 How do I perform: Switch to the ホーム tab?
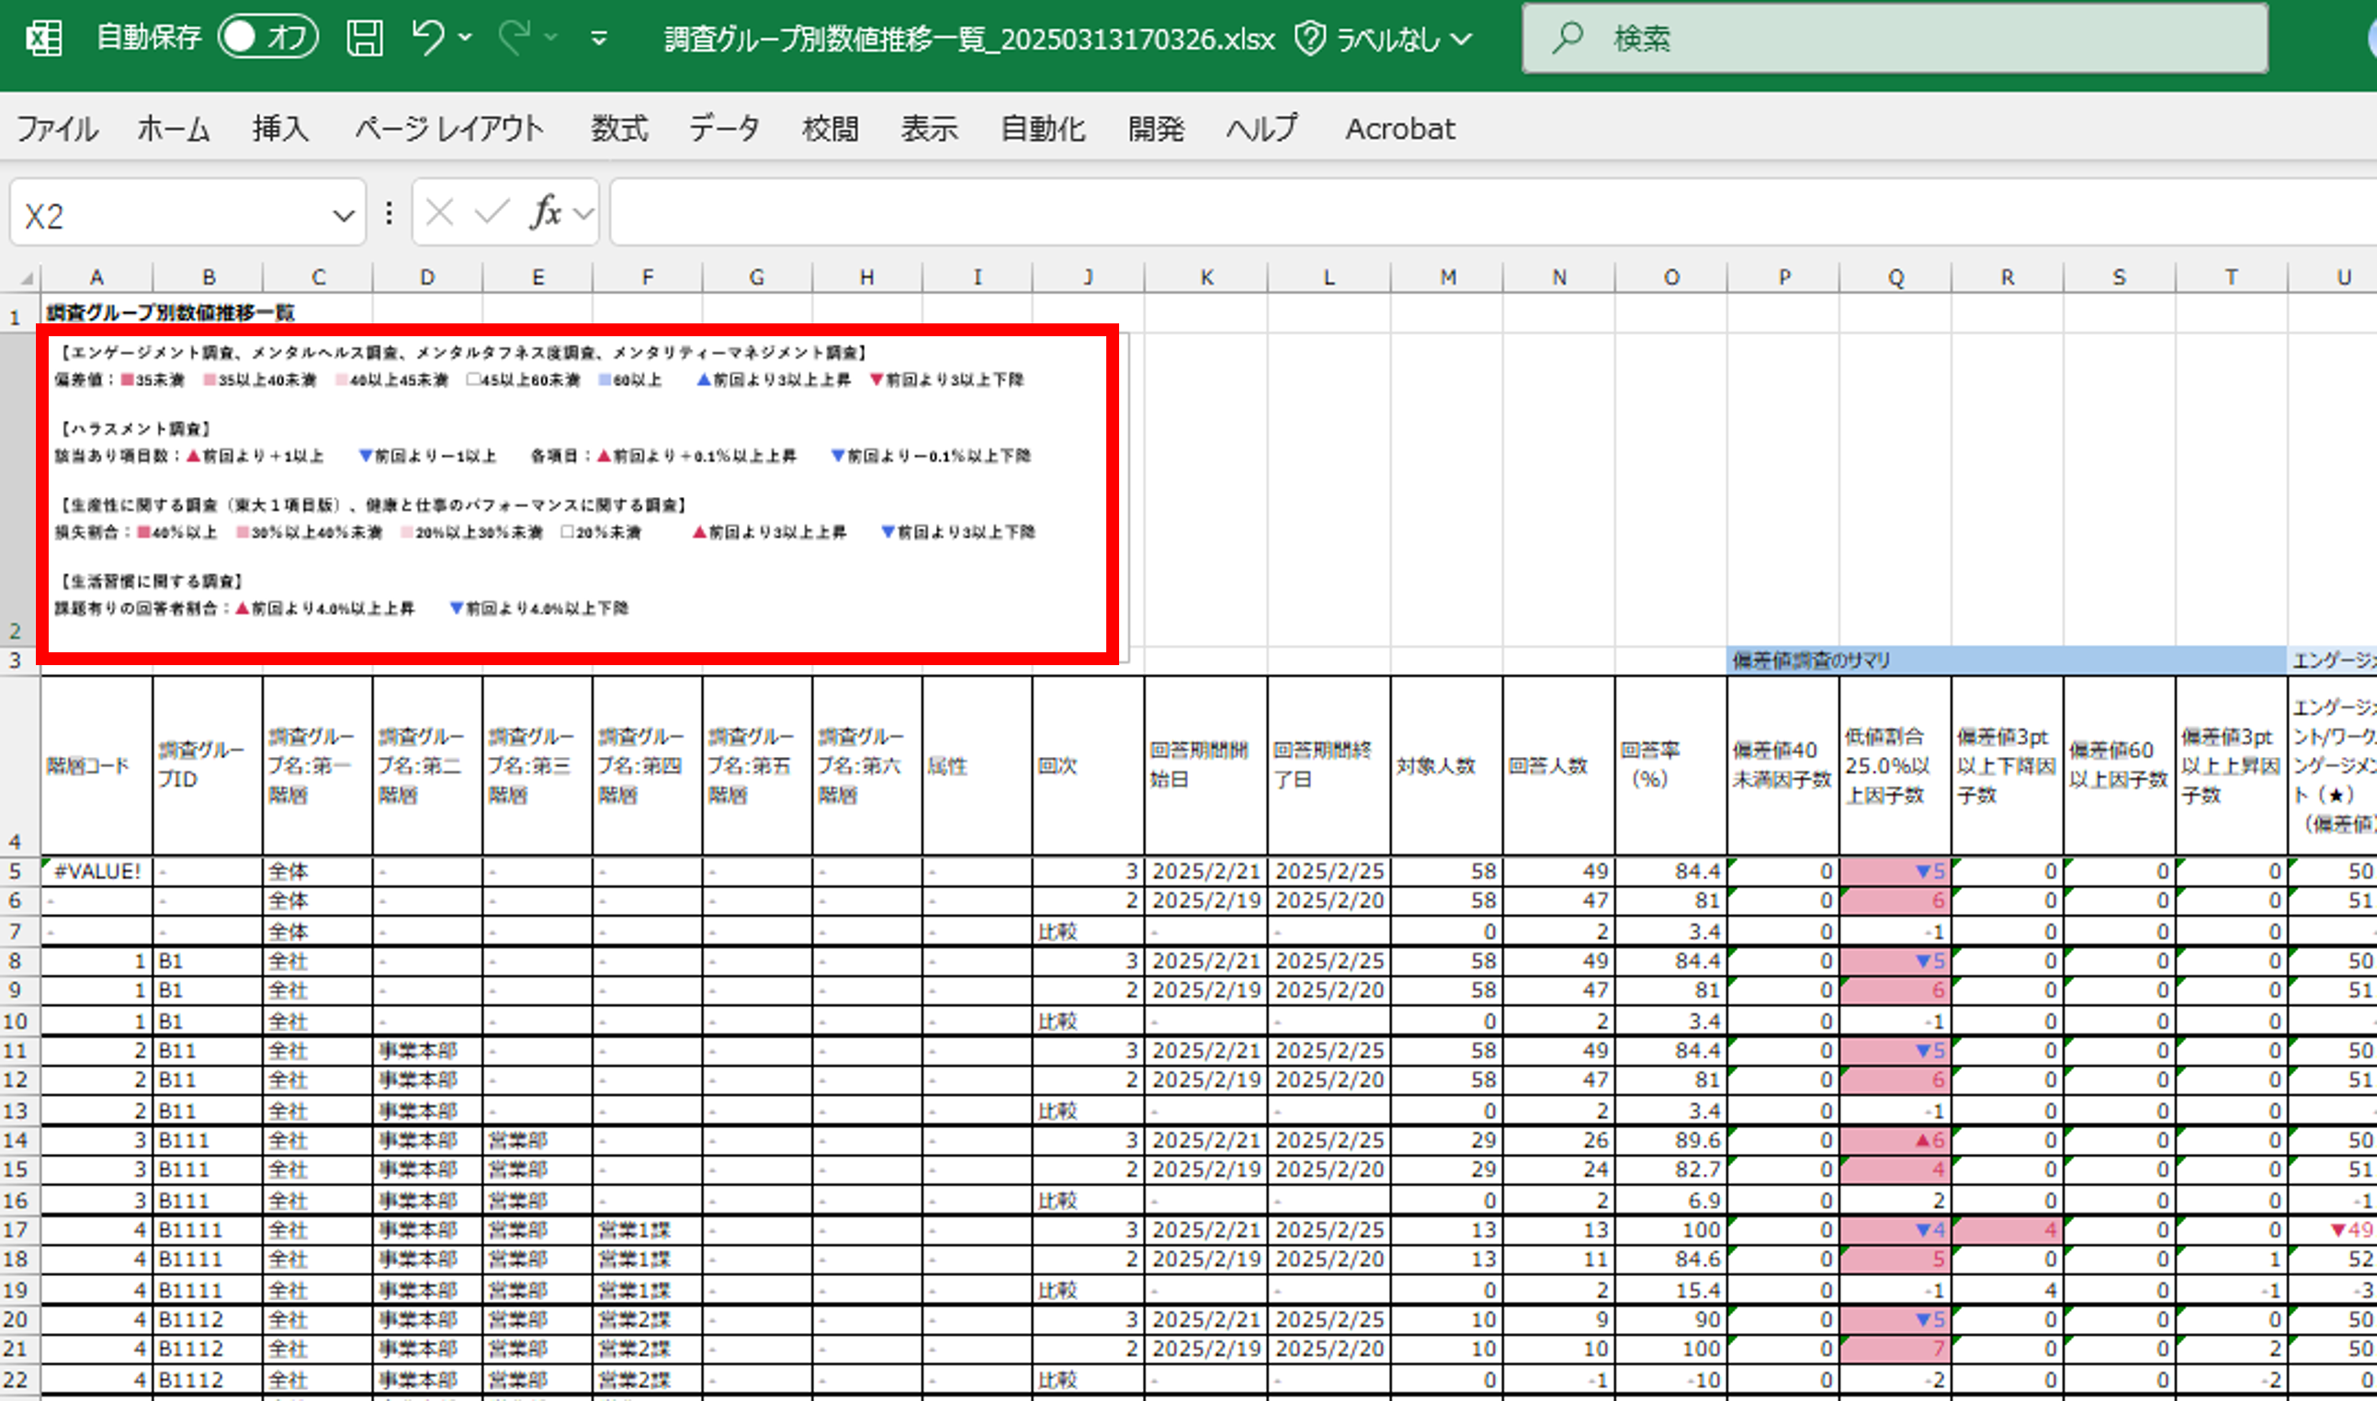pos(173,129)
